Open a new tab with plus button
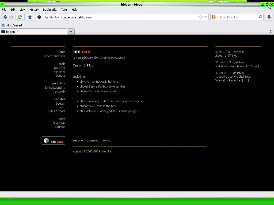The image size is (274, 205). [x=71, y=31]
